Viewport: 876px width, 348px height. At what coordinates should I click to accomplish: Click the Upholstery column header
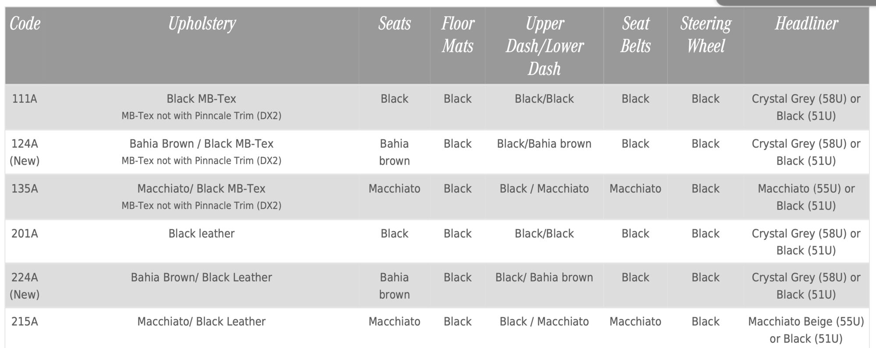point(201,24)
